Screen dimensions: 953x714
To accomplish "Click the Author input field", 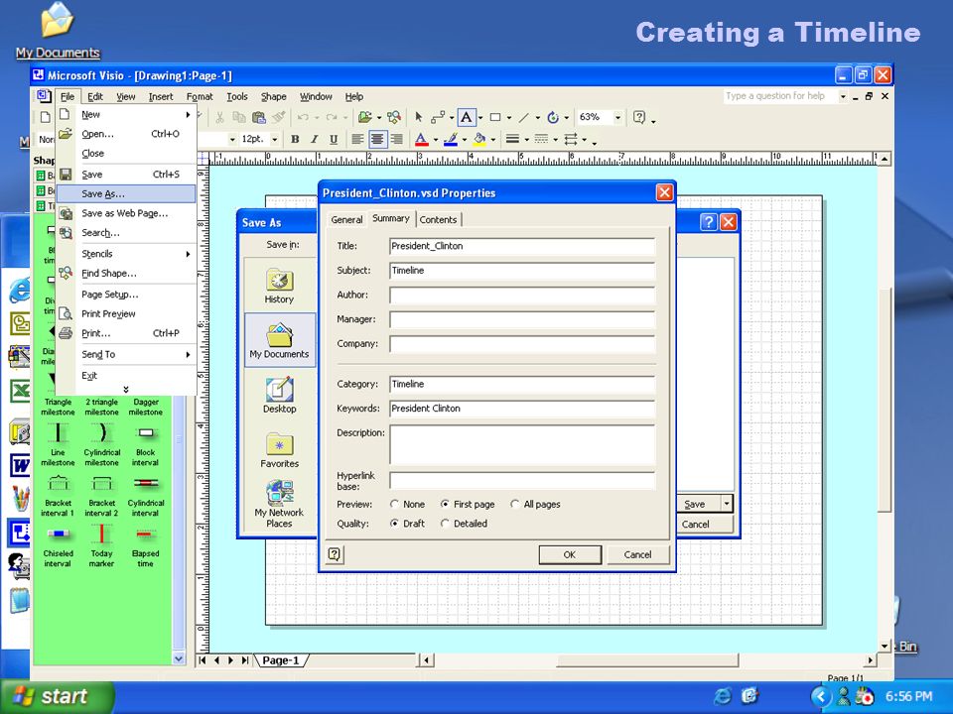I will coord(522,296).
